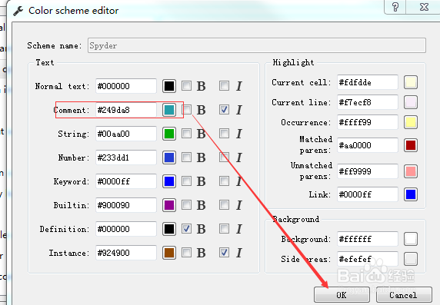Viewport: 440px width, 305px height.
Task: Disable bold for Definition
Action: 186,228
